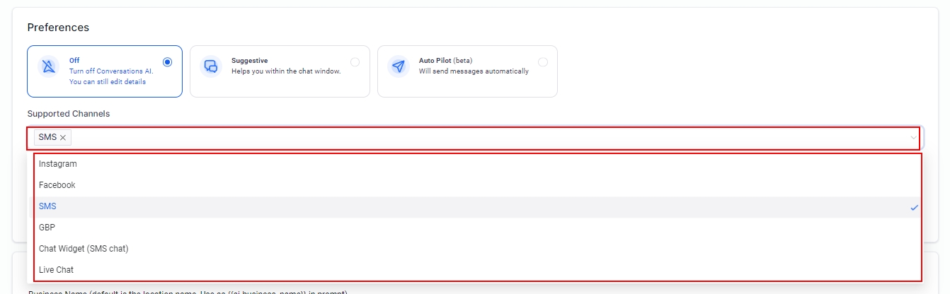Select the Live Chat channel option

pos(57,270)
